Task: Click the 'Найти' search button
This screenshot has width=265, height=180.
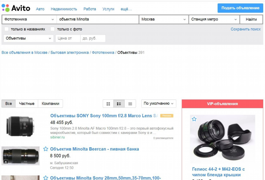Action: click(x=251, y=19)
